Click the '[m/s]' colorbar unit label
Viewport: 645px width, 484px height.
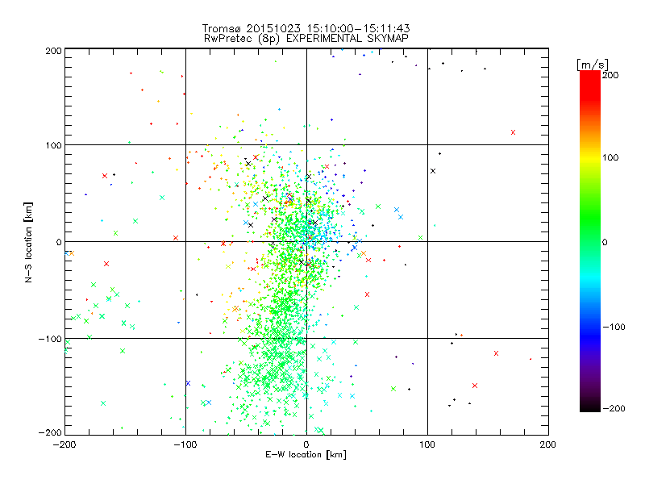593,65
